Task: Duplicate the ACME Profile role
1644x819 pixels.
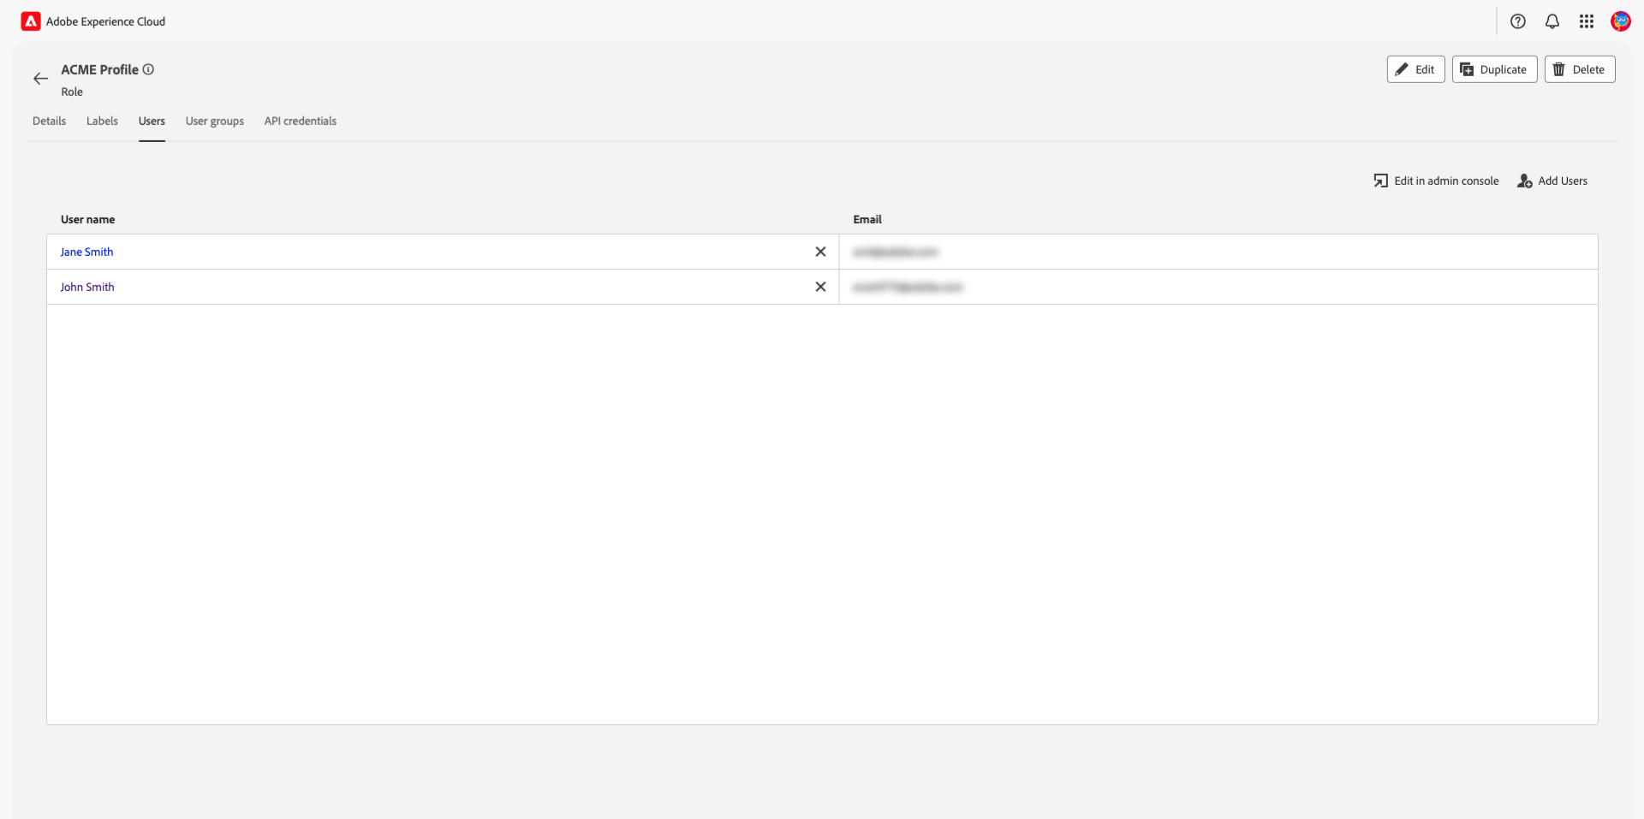Action: pos(1494,69)
